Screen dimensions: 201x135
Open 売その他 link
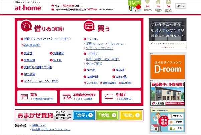coord(121,77)
